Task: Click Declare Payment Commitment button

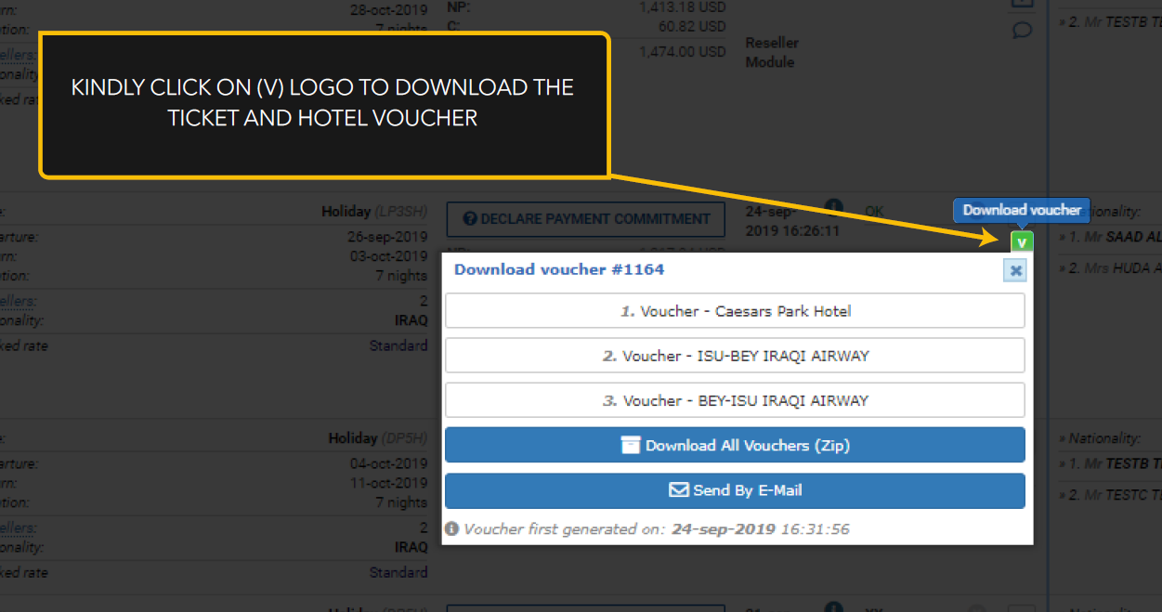Action: pos(585,219)
